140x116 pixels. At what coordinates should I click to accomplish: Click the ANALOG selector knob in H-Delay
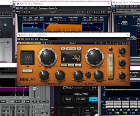(x=122, y=76)
